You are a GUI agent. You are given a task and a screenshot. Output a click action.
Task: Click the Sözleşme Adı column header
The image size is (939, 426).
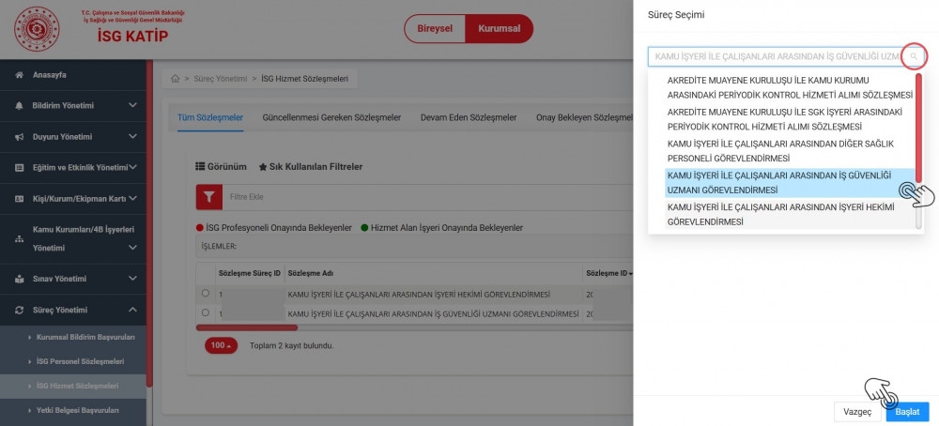pos(311,273)
